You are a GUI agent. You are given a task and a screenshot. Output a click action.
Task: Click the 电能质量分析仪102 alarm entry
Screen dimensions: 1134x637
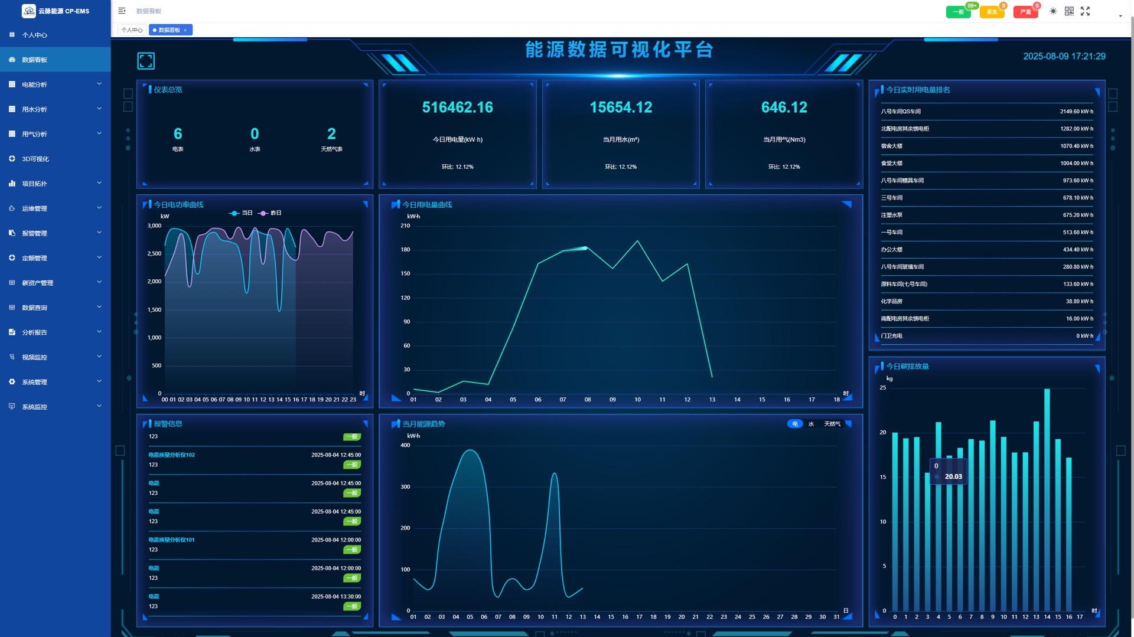(171, 455)
